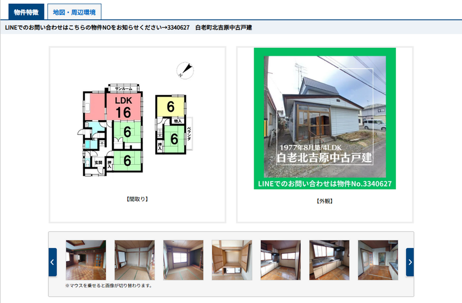Image resolution: width=462 pixels, height=303 pixels.
Task: Click the right carousel arrow
Action: coord(410,262)
